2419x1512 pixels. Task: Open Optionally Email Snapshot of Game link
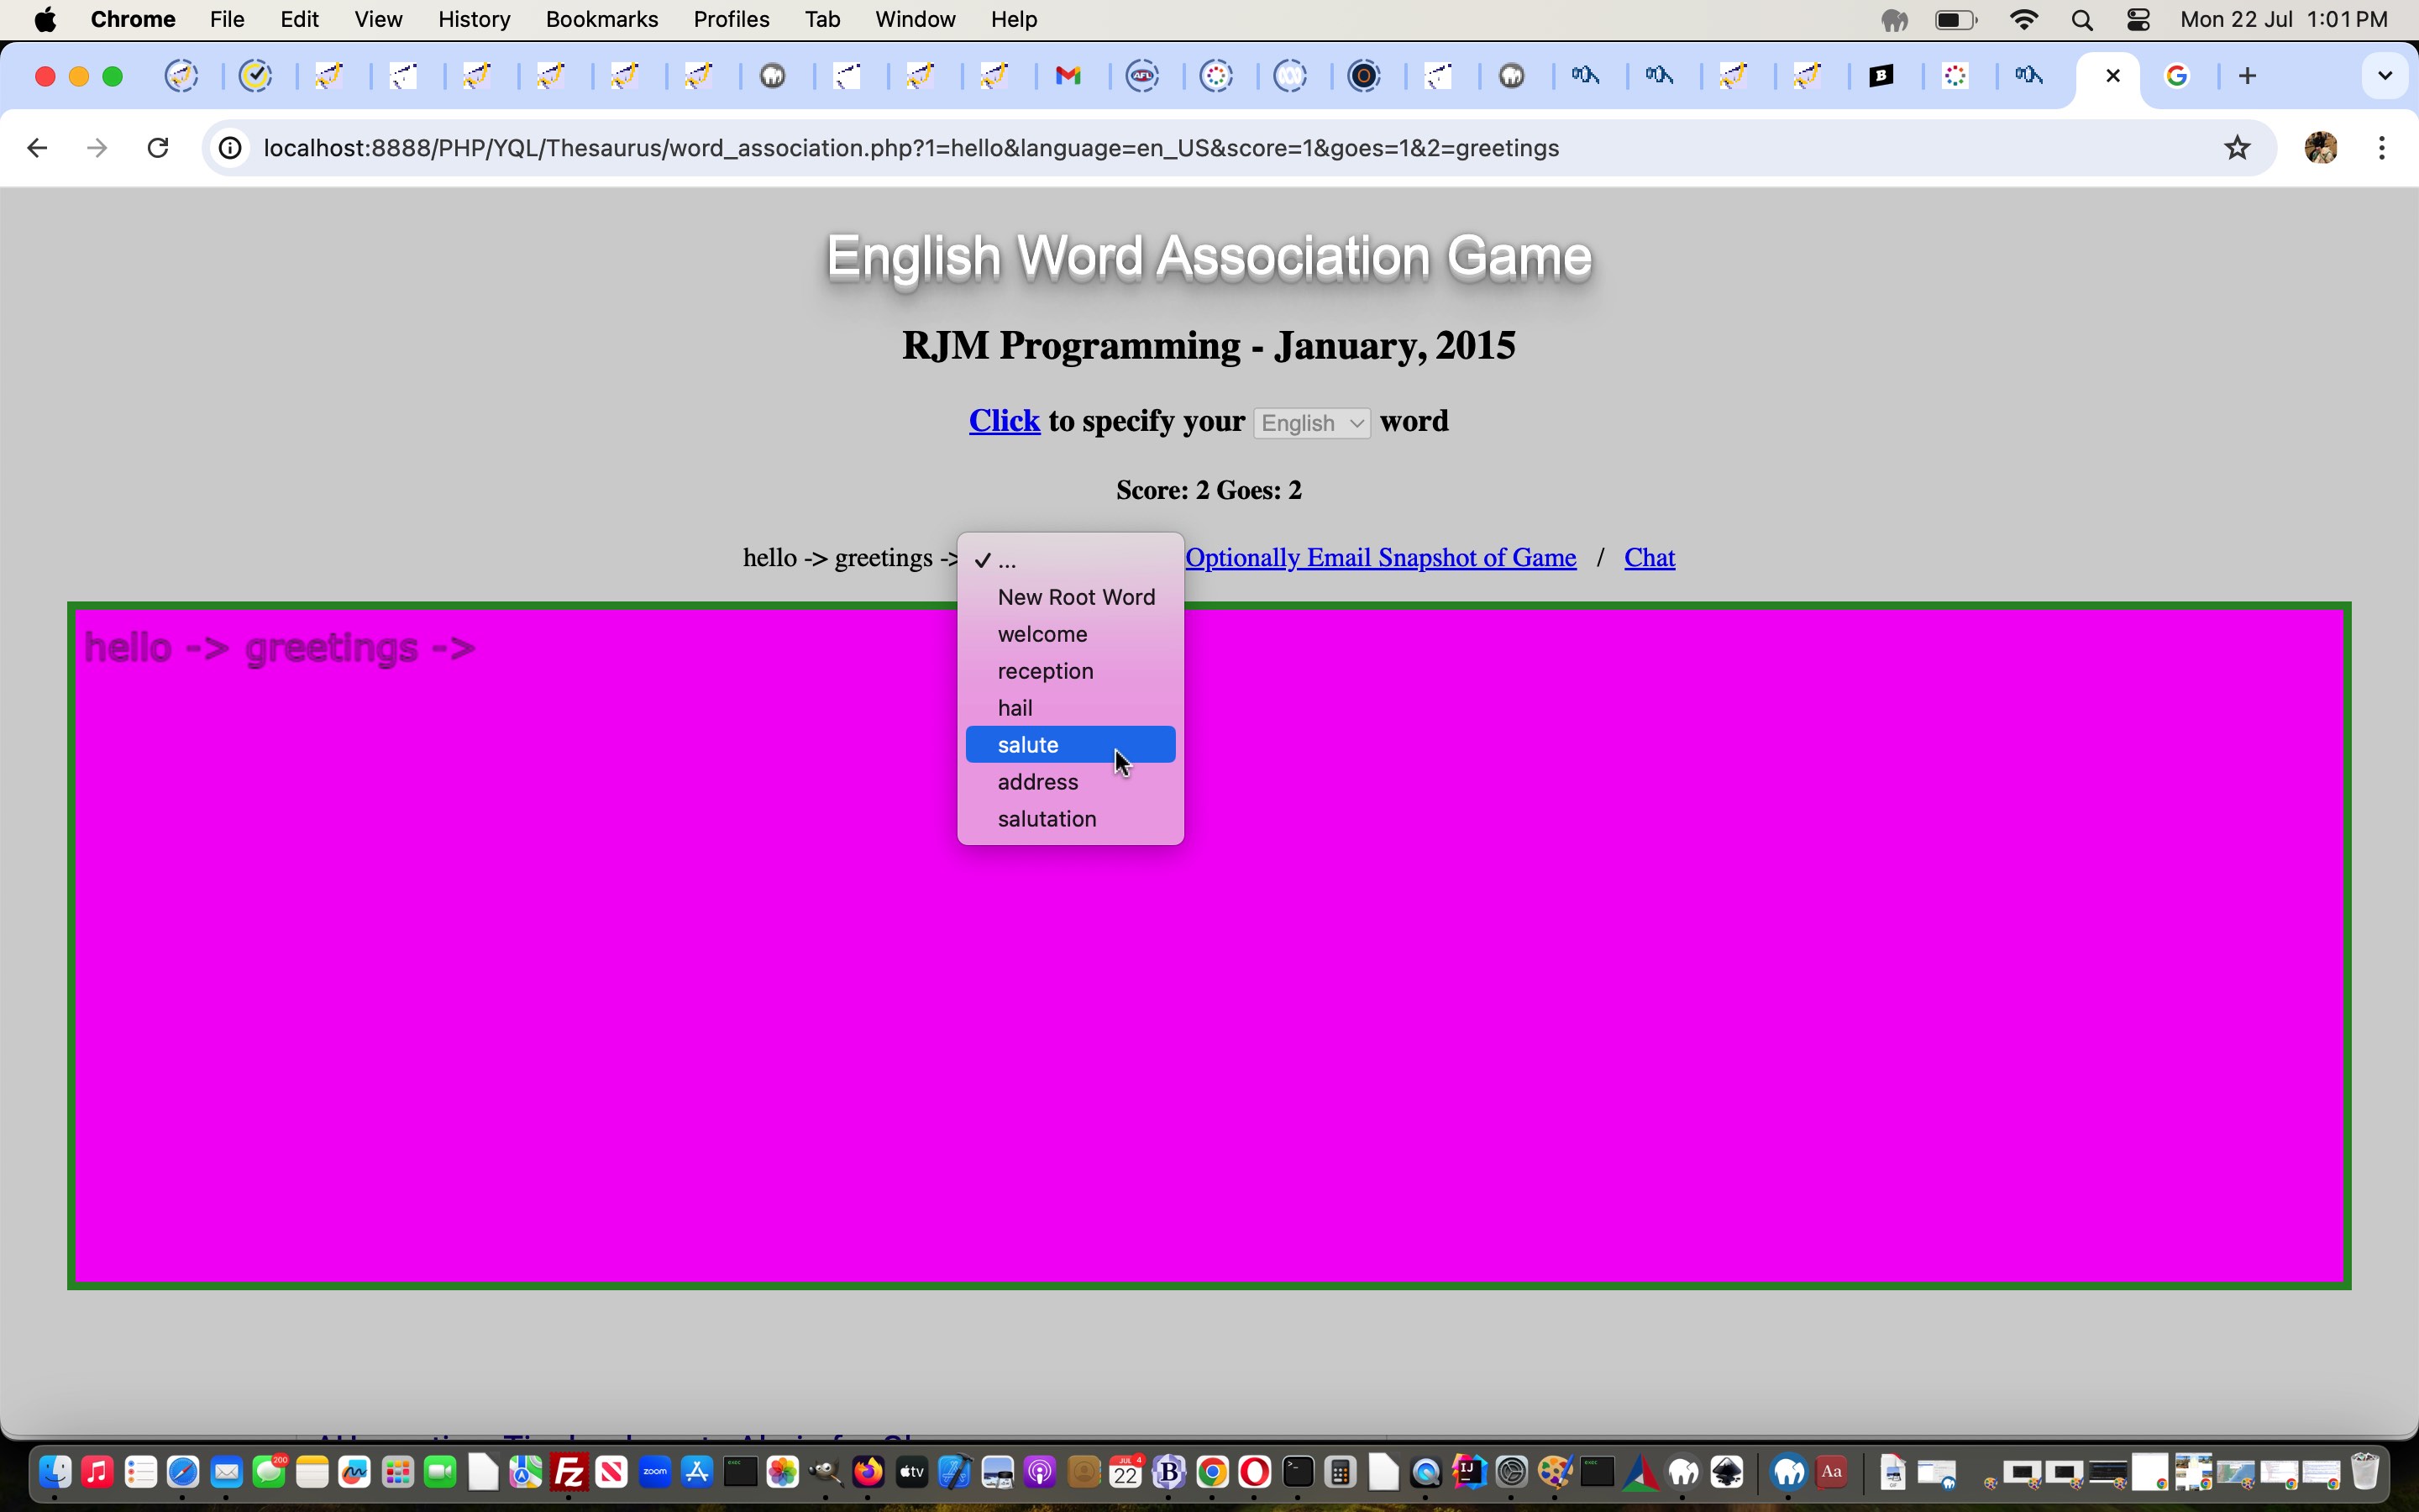1381,557
